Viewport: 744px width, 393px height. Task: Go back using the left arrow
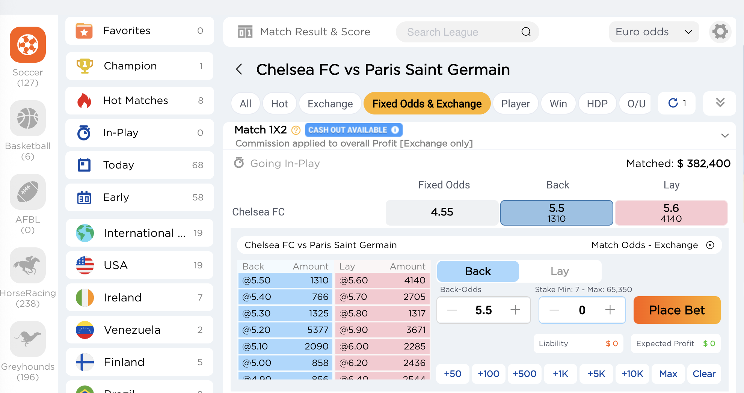(x=239, y=69)
